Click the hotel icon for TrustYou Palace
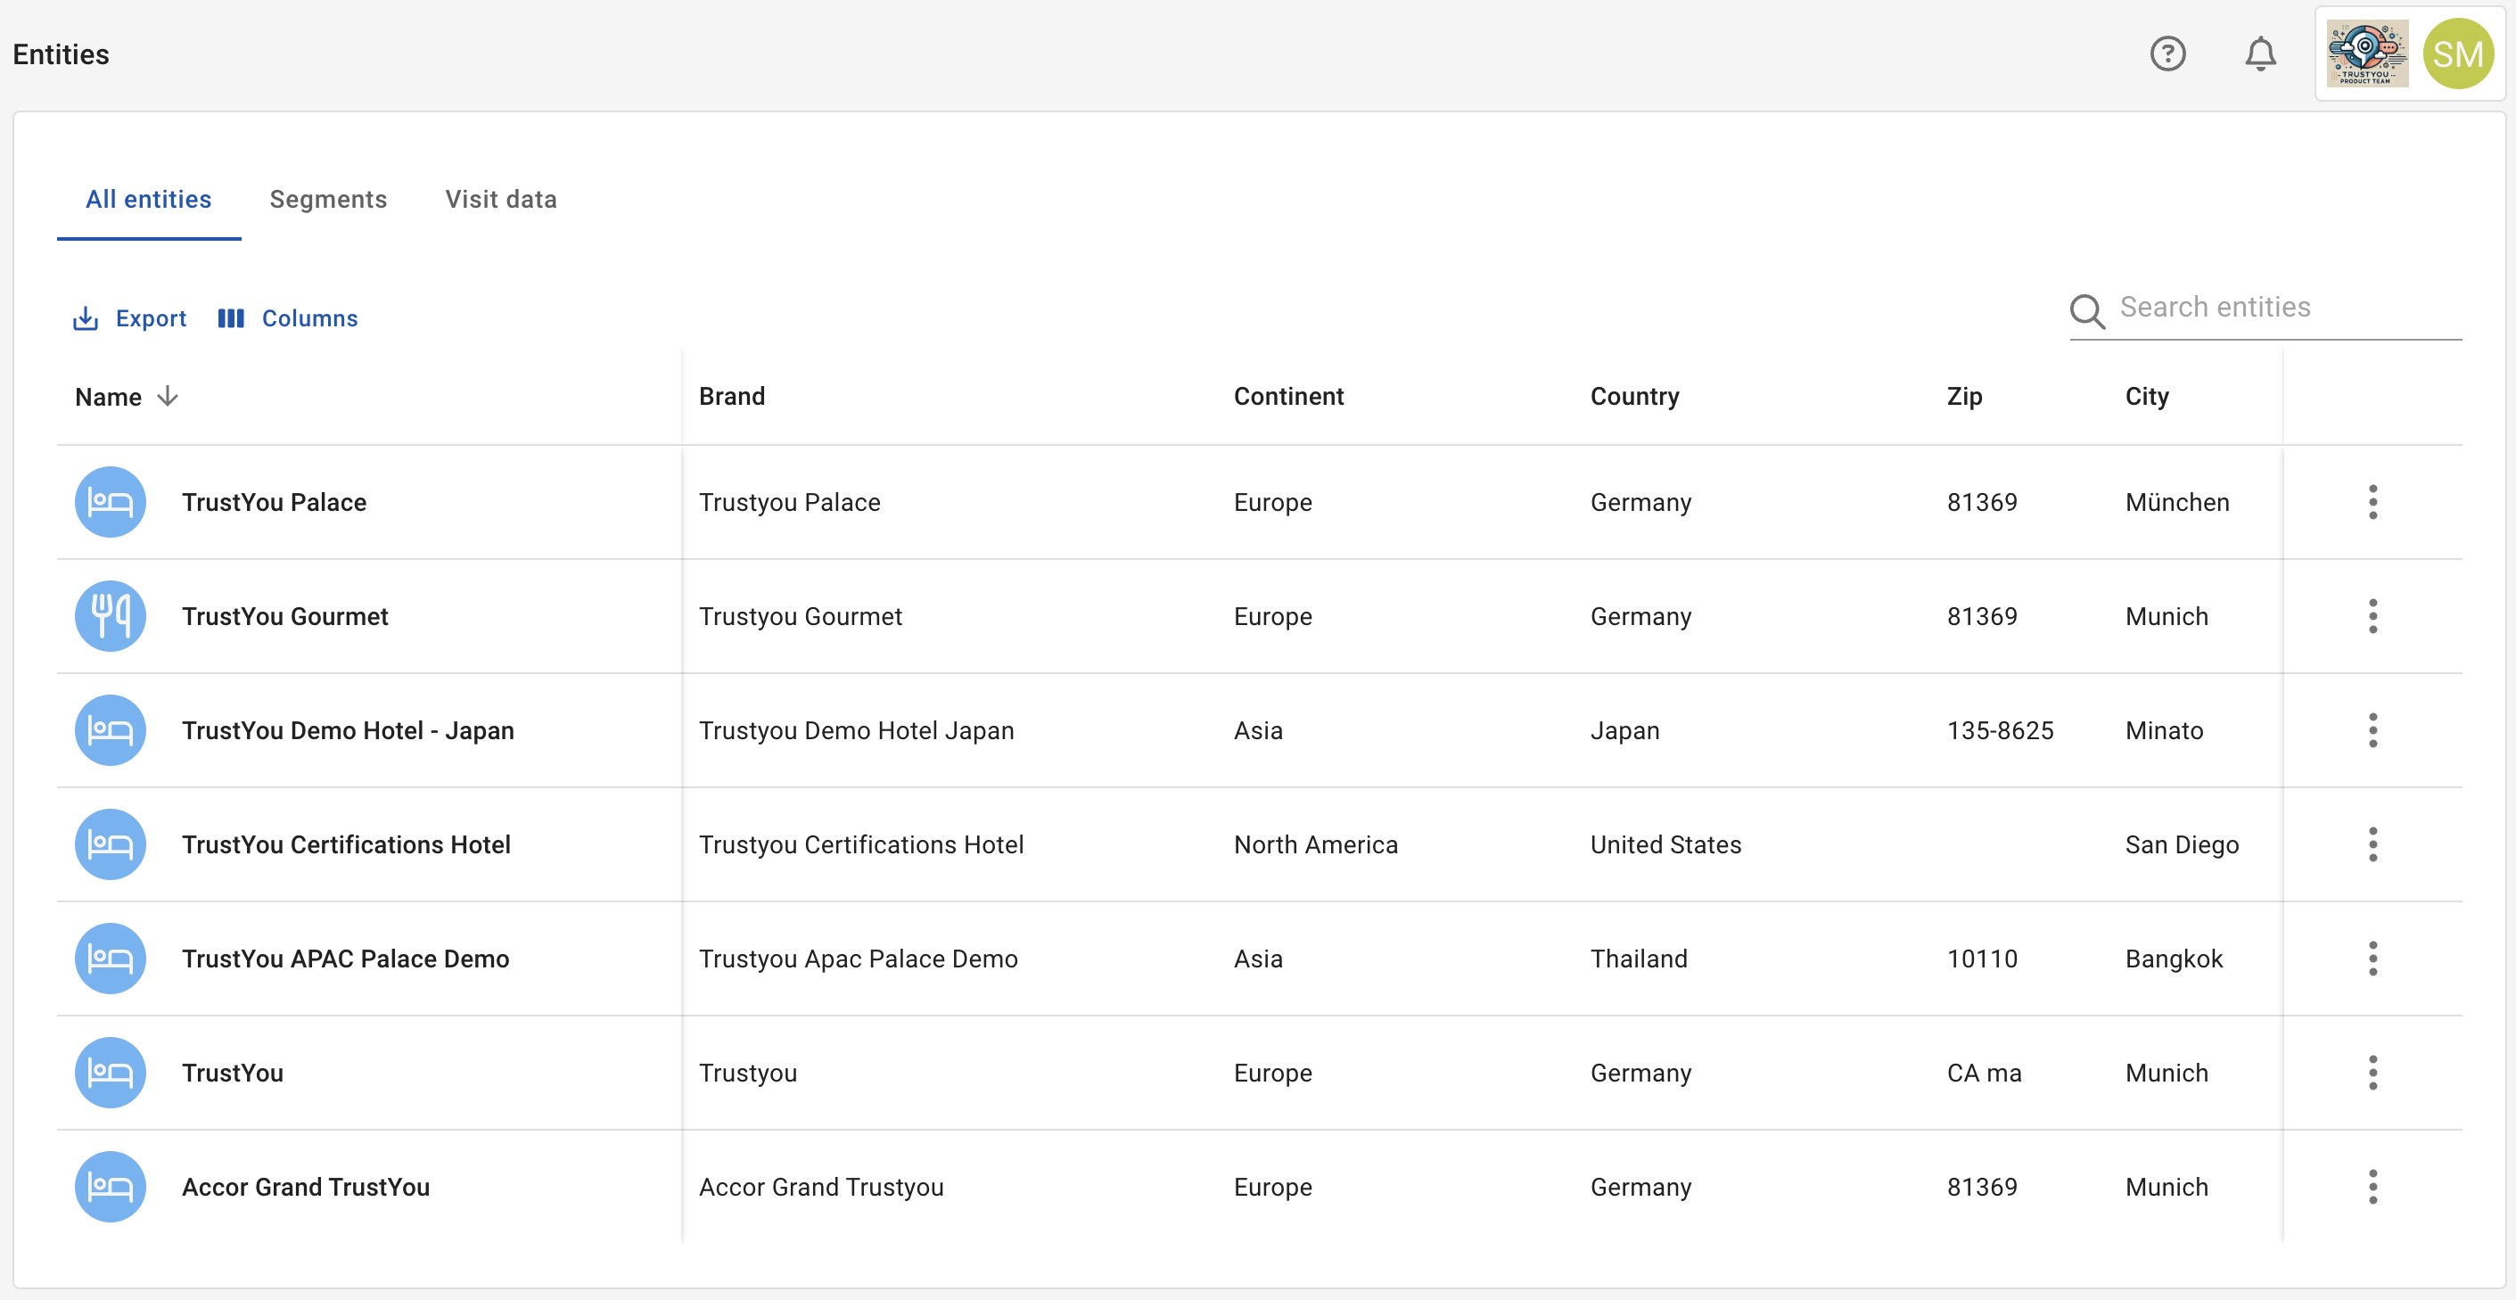2516x1300 pixels. (x=111, y=502)
